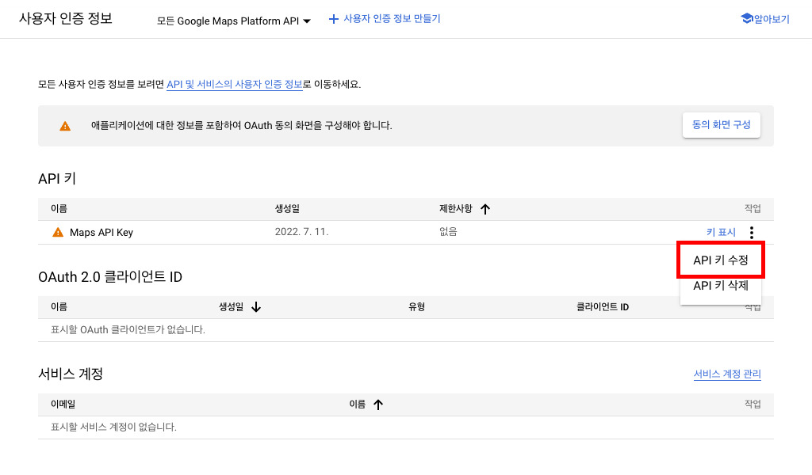
Task: Click the warning icon beside Maps API Key
Action: [58, 233]
